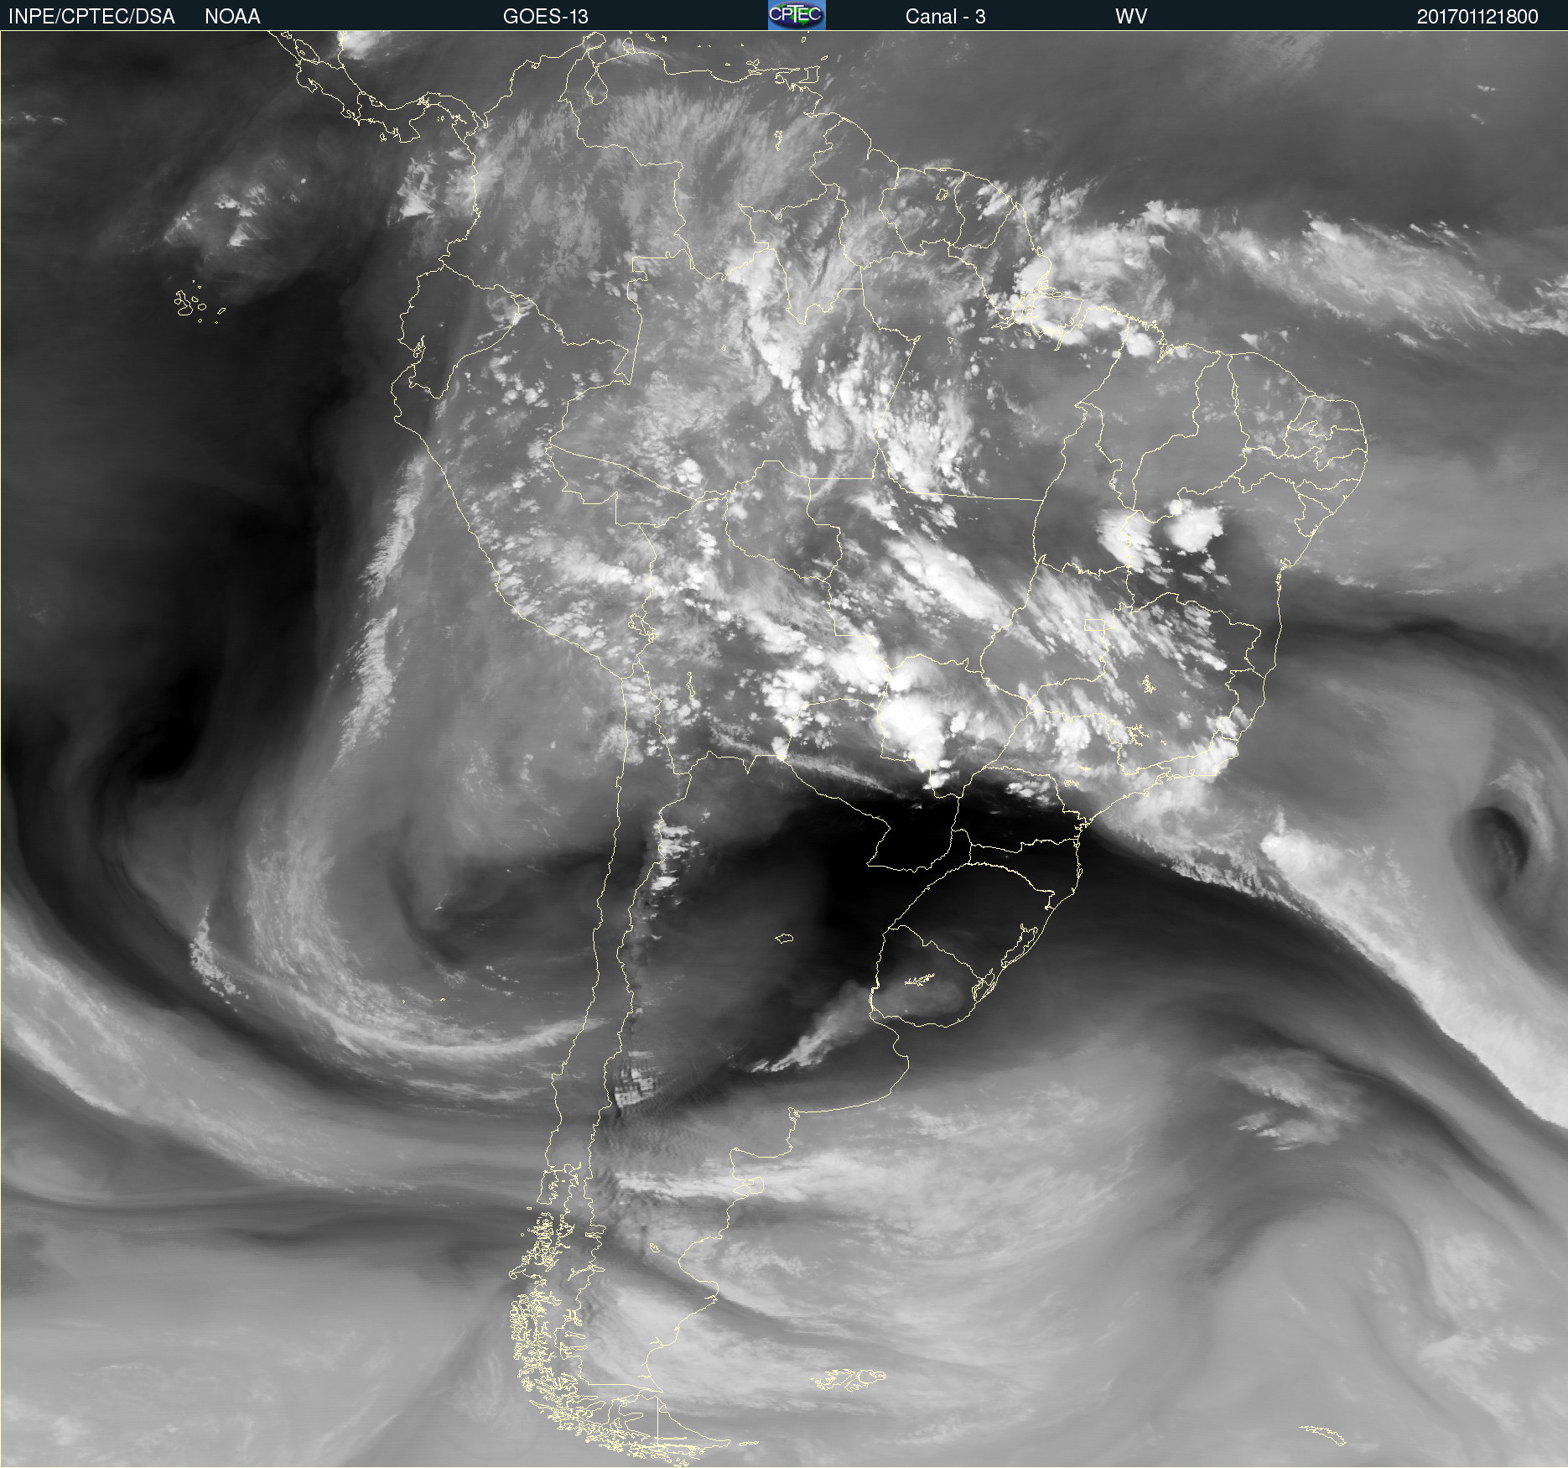Select the WV image type label

pyautogui.click(x=1130, y=17)
